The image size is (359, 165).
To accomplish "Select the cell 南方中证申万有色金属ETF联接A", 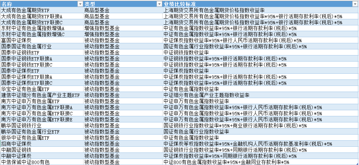I will coord(42,107).
